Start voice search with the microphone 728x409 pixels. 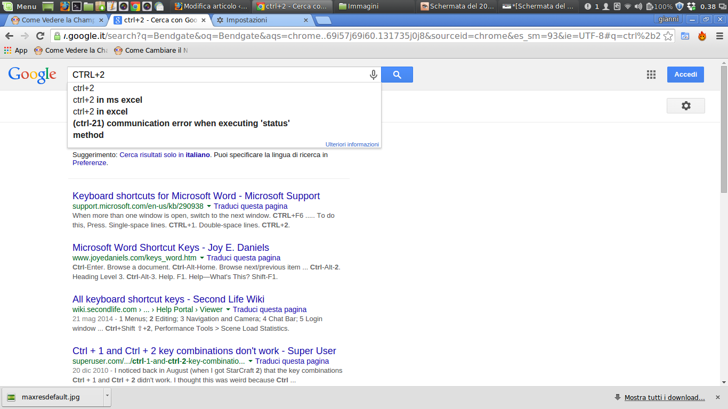374,75
